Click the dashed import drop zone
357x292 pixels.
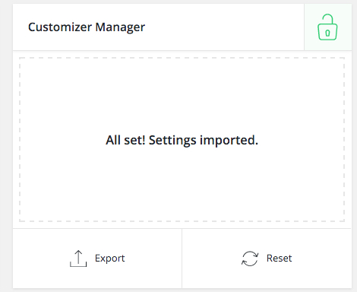tap(182, 139)
